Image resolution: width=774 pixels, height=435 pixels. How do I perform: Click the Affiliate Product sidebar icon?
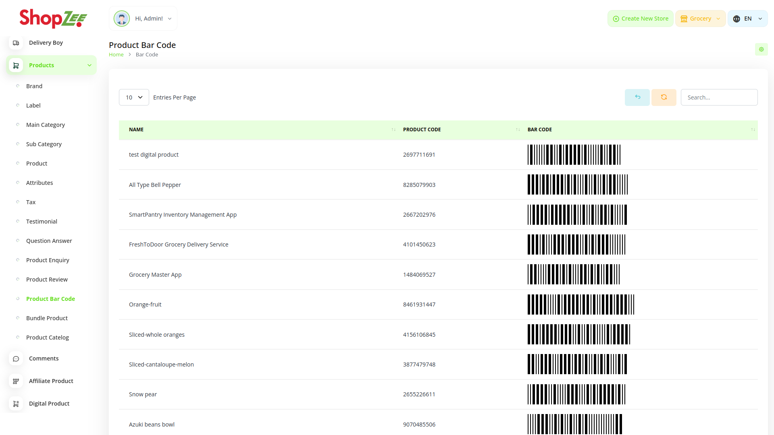point(16,381)
